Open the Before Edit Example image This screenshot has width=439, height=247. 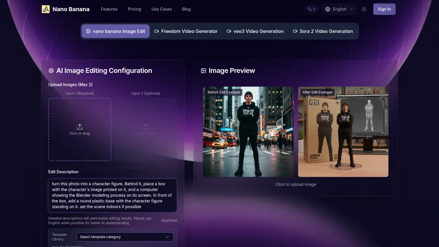(248, 132)
